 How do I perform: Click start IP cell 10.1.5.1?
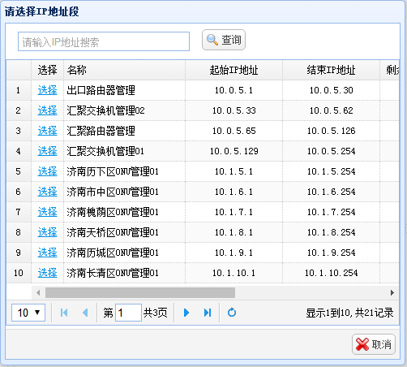pyautogui.click(x=233, y=171)
